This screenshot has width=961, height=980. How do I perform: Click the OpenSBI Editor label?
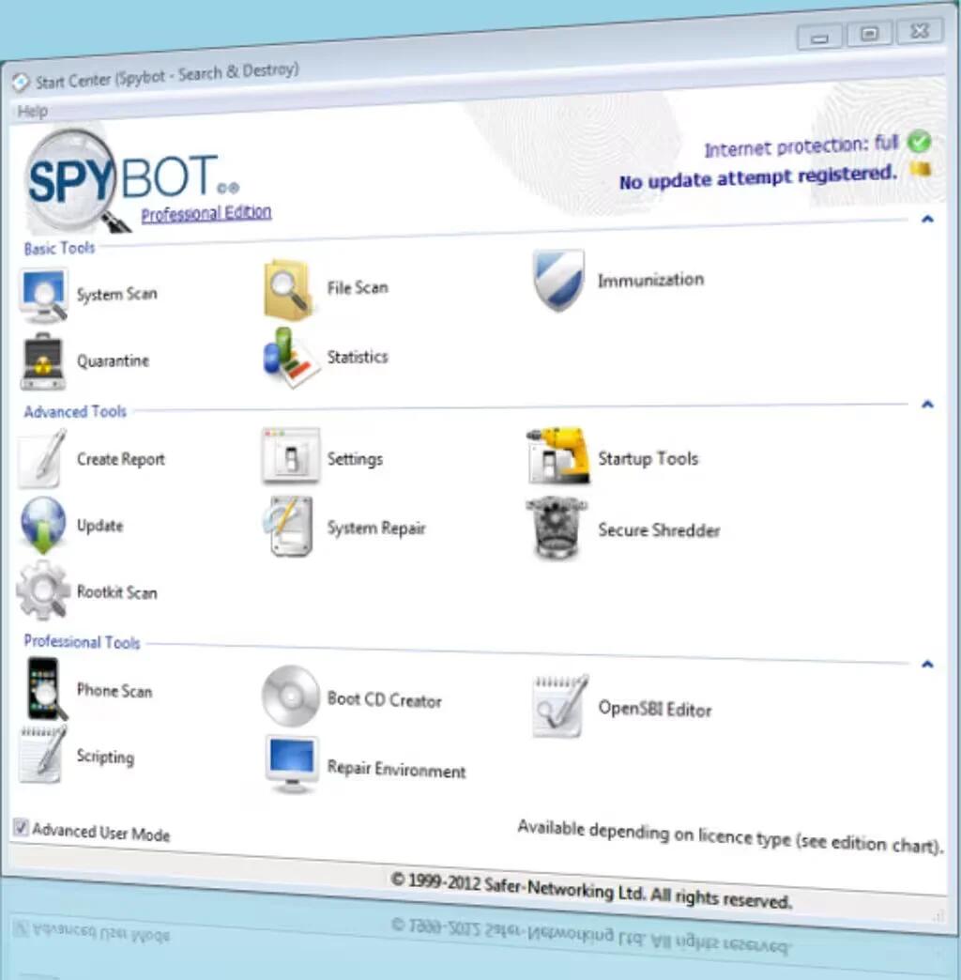[x=655, y=709]
